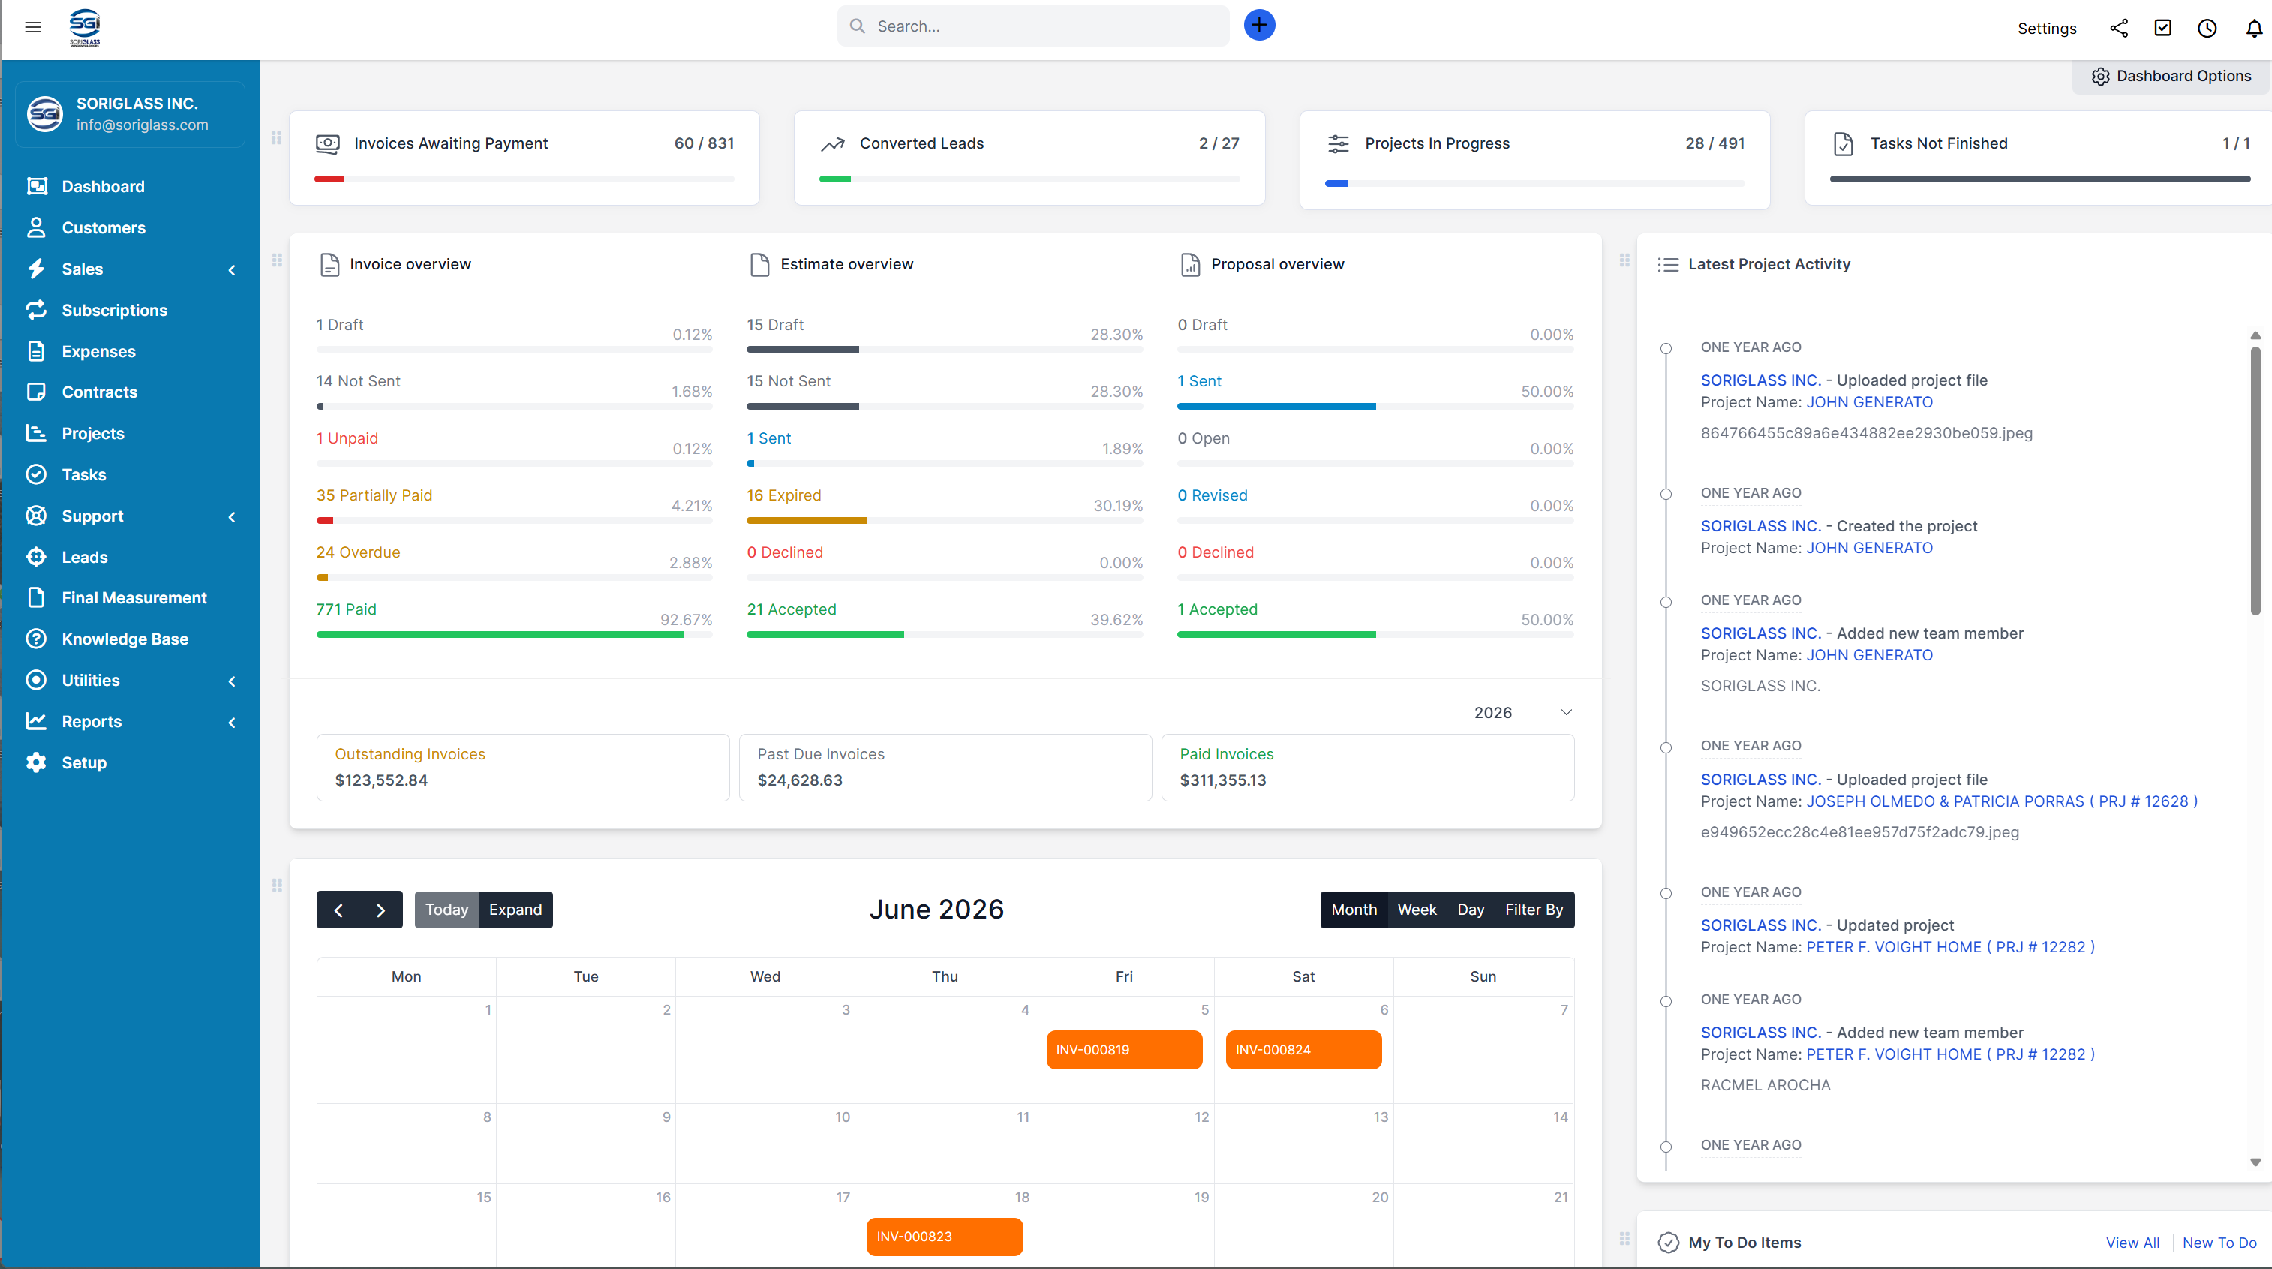Click in the Search field
The width and height of the screenshot is (2272, 1269).
pyautogui.click(x=1032, y=26)
